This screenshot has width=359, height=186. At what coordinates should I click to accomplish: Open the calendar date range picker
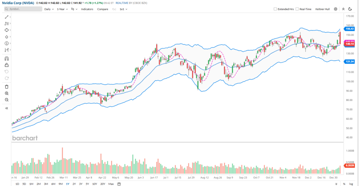119,184
